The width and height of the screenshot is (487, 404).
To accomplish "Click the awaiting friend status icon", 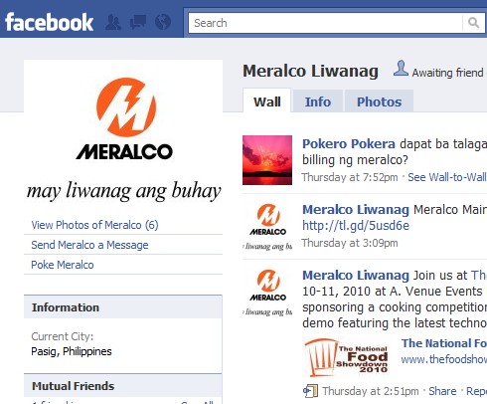I will [x=401, y=69].
